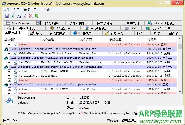Select the 全部启动项 tab

point(15,33)
